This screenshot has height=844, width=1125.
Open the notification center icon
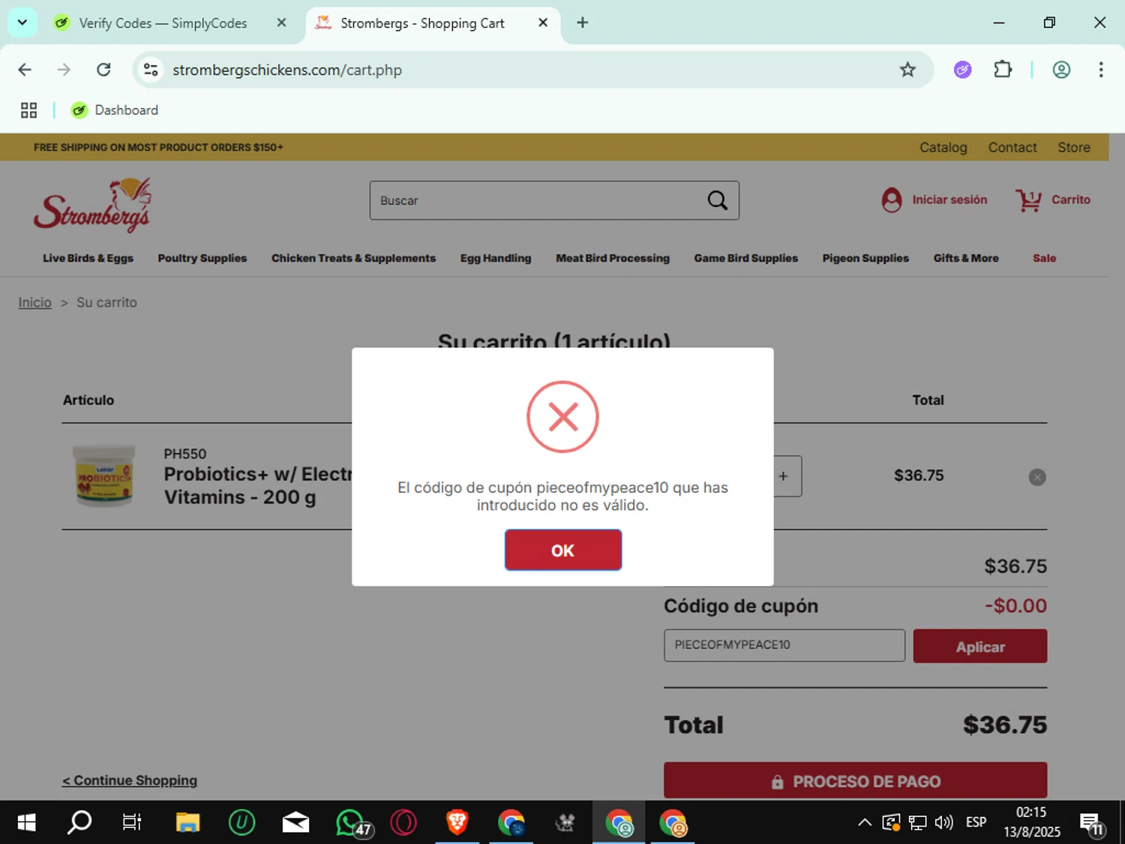[1092, 824]
